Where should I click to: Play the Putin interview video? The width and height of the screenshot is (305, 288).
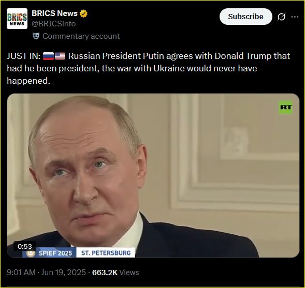pyautogui.click(x=153, y=176)
